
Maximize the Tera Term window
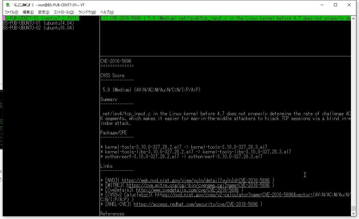tap(335, 5)
